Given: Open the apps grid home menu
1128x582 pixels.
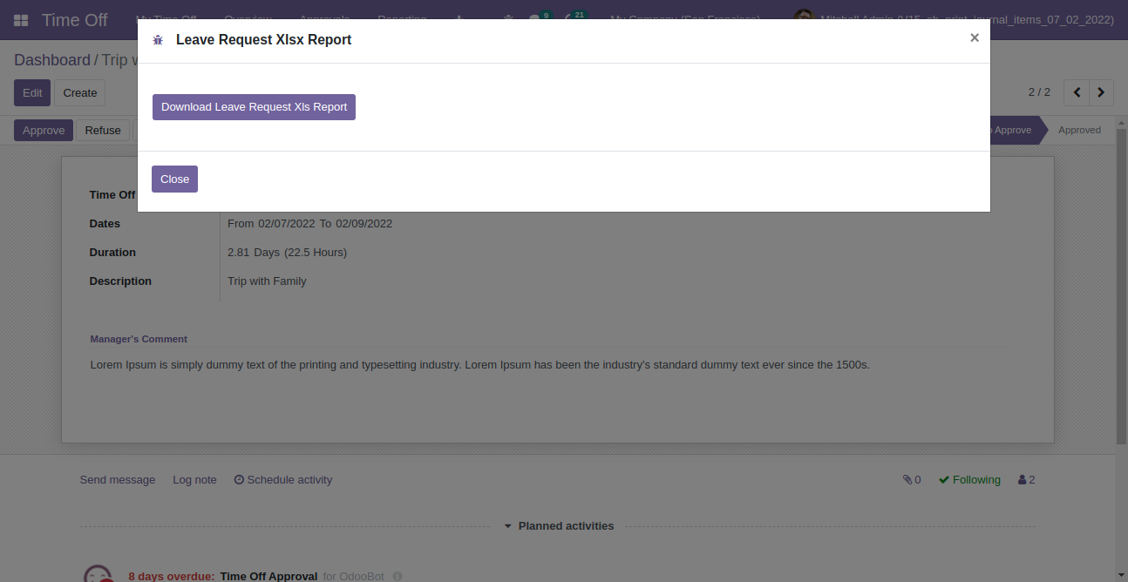Looking at the screenshot, I should coord(21,20).
